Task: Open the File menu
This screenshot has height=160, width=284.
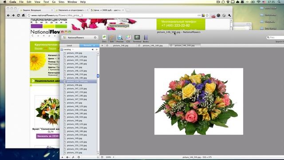Action: click(x=21, y=2)
